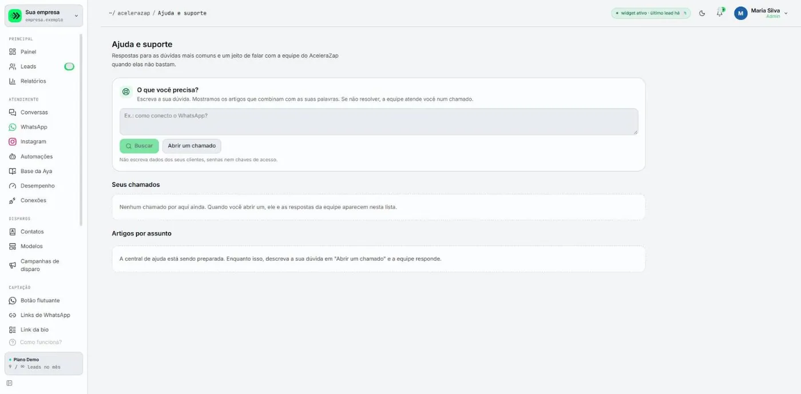801x394 pixels.
Task: Collapse the sidebar using the bottom panel icon
Action: tap(9, 383)
